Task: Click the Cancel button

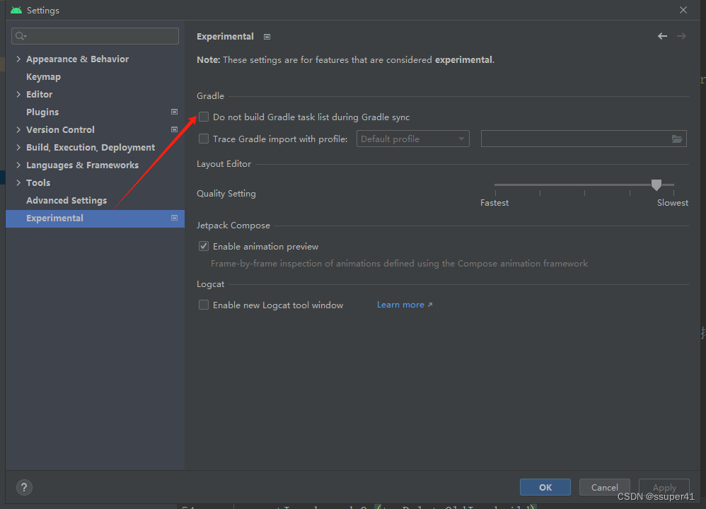Action: click(604, 487)
